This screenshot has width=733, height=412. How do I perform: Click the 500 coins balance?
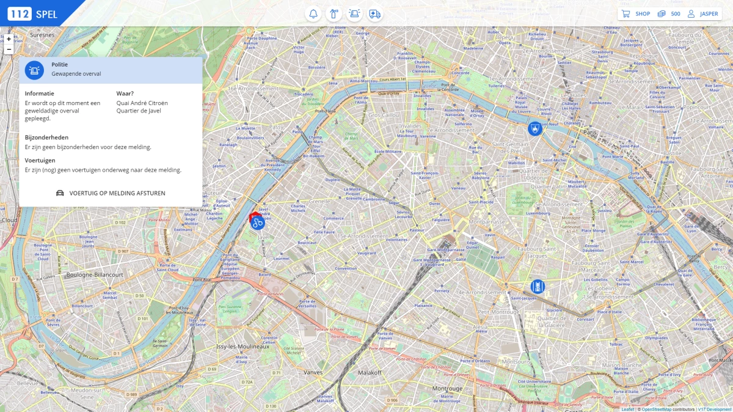(675, 14)
